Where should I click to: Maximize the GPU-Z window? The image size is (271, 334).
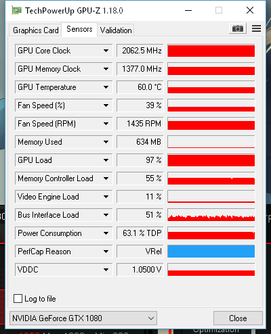tap(219, 10)
